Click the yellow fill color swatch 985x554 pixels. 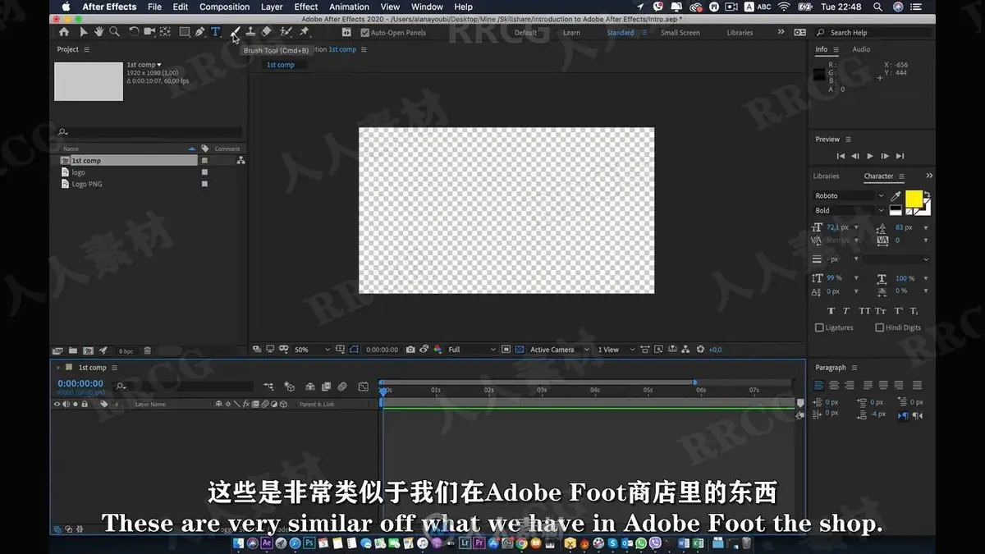[x=914, y=199]
